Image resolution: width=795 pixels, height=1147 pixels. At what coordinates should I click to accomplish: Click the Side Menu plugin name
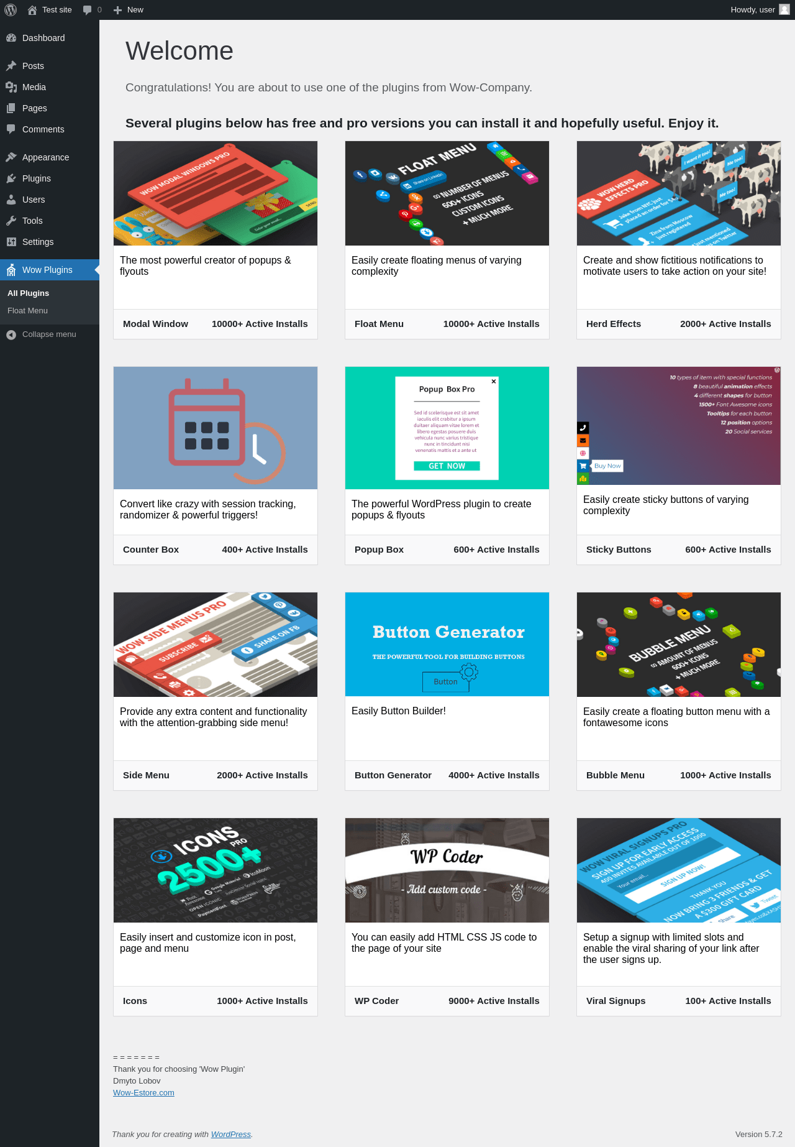(x=146, y=775)
